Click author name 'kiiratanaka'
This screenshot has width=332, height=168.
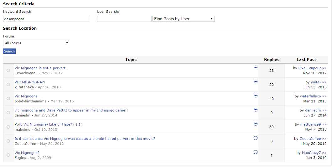tap(24, 87)
